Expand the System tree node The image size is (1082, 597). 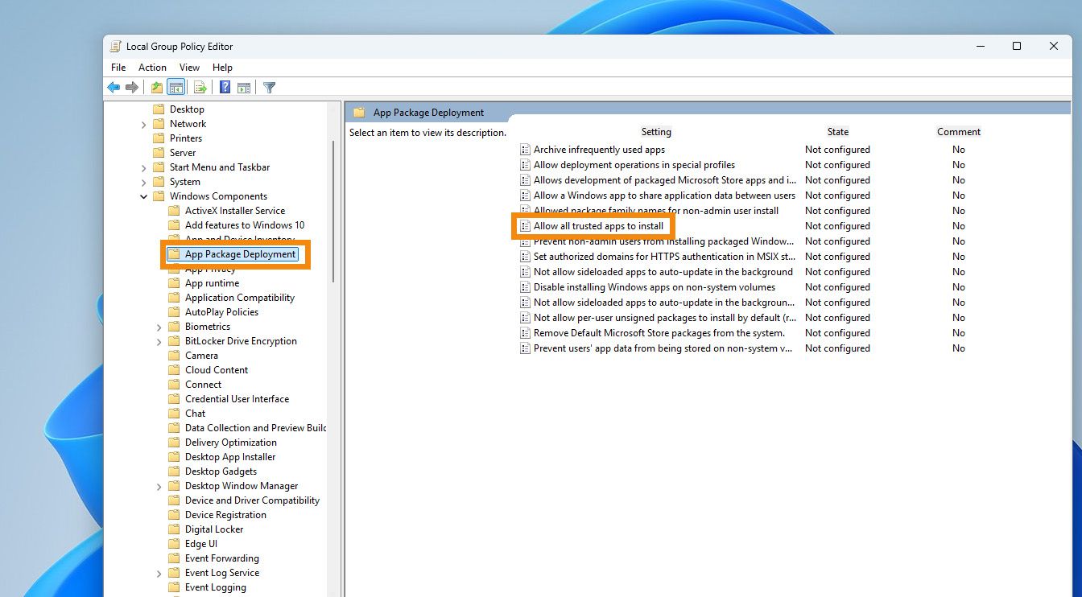click(x=143, y=182)
